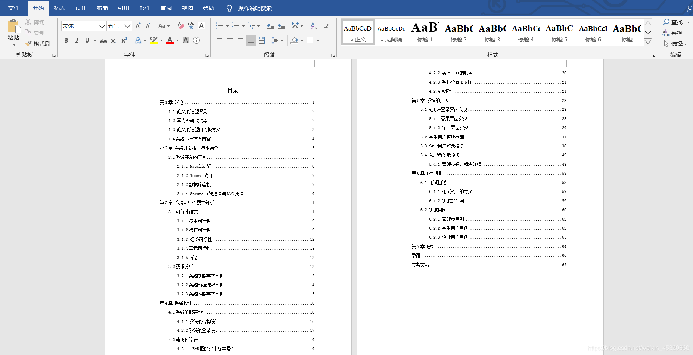Switch to the Insert (插入) tab
The image size is (693, 355).
click(x=59, y=8)
